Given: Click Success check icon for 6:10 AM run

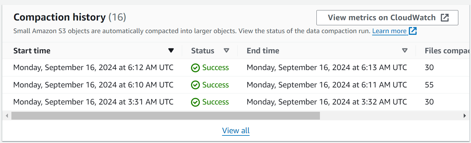Looking at the screenshot, I should [195, 85].
